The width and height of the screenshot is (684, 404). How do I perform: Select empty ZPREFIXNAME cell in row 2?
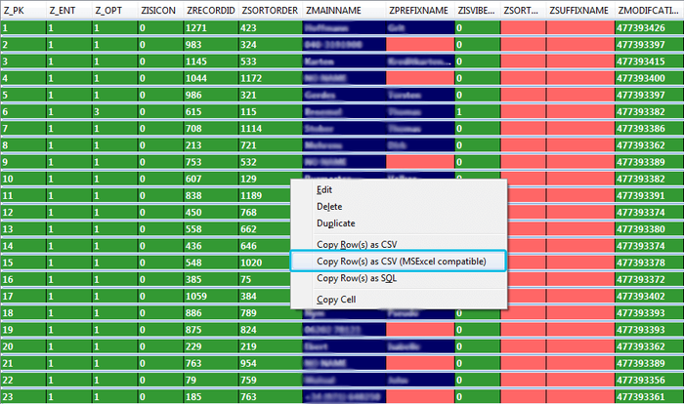(x=420, y=45)
